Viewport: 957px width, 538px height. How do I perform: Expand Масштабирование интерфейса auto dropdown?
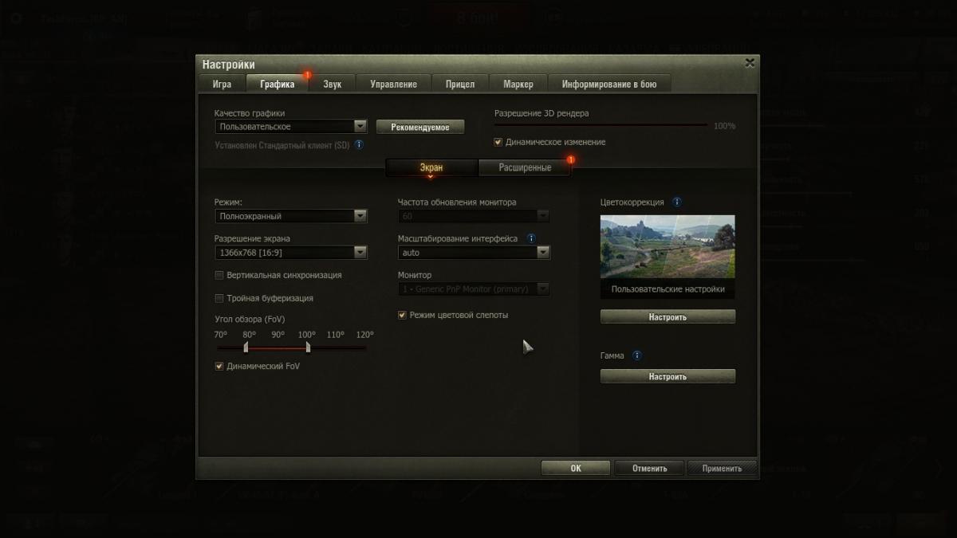click(x=474, y=253)
